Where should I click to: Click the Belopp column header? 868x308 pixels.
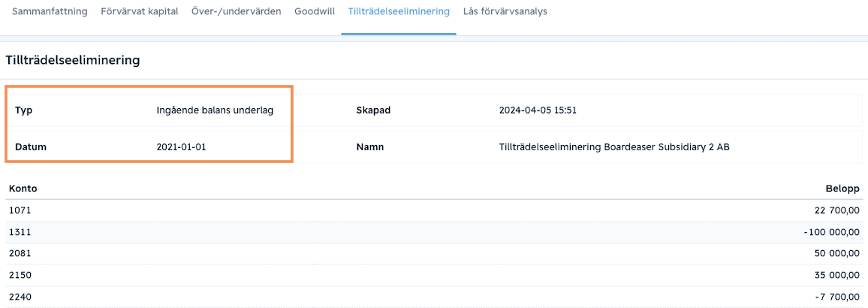click(842, 189)
